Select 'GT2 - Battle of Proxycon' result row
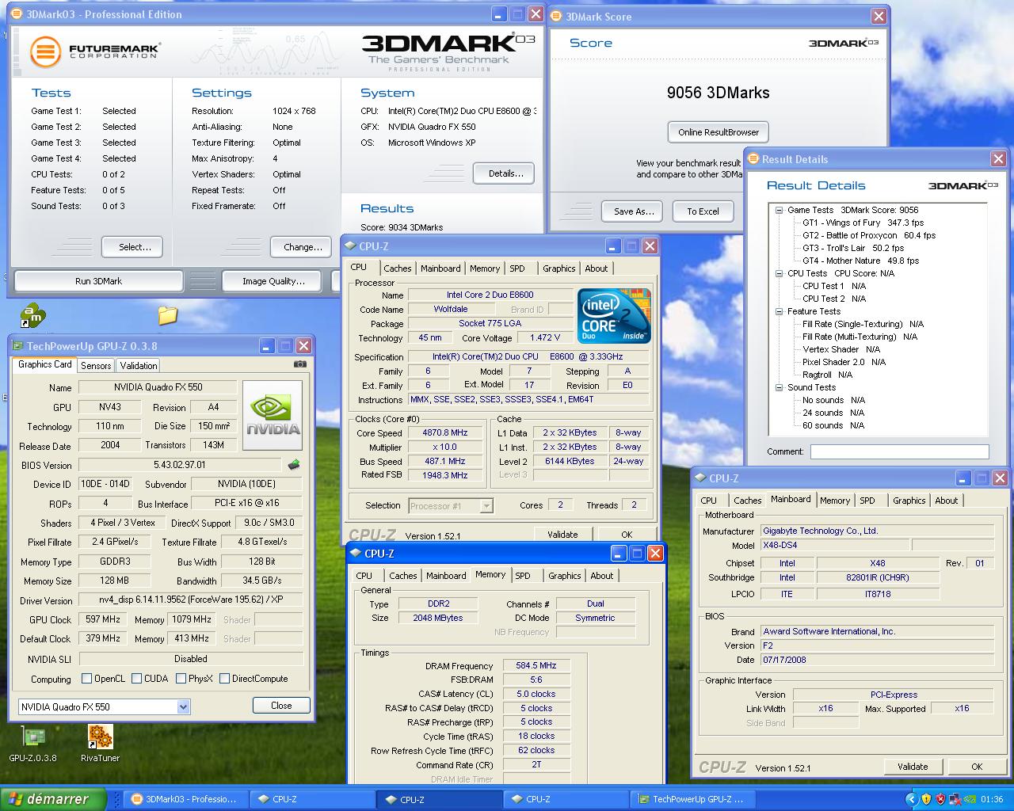This screenshot has height=811, width=1014. click(x=868, y=235)
